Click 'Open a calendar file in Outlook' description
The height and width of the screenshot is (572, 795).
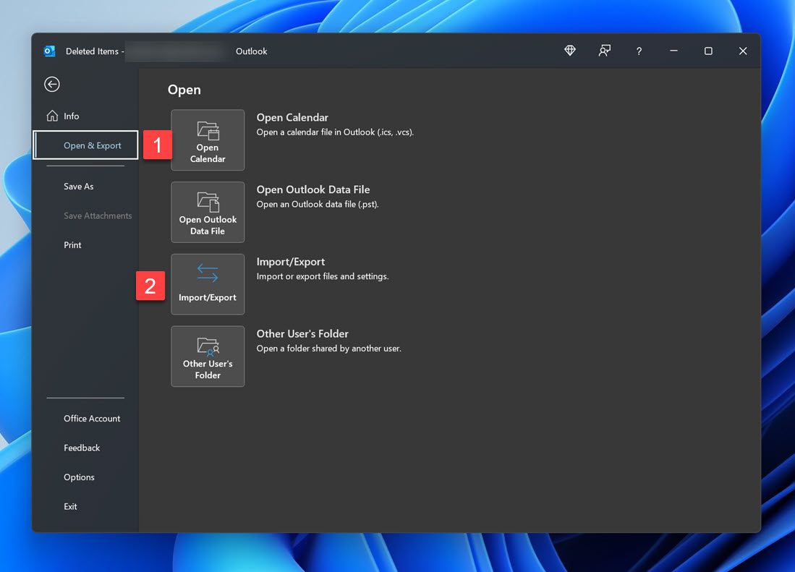pos(335,132)
